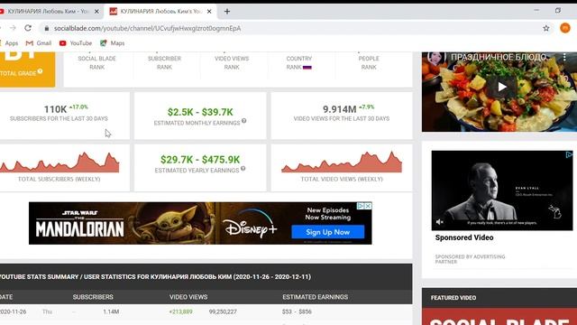Click the Video Views Rank label
577x325 pixels.
click(x=232, y=62)
